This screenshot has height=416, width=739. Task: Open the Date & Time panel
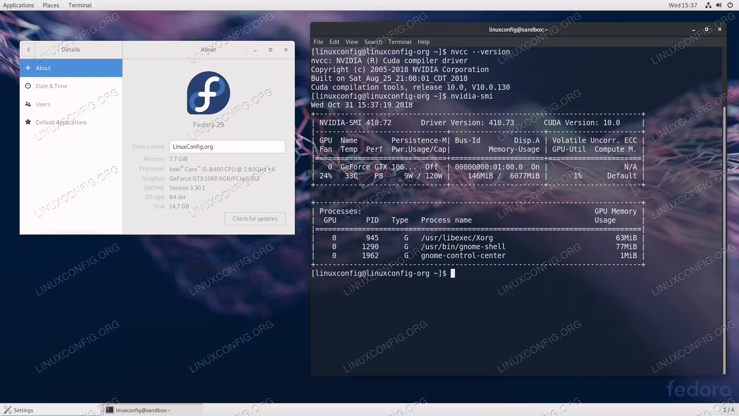71,86
